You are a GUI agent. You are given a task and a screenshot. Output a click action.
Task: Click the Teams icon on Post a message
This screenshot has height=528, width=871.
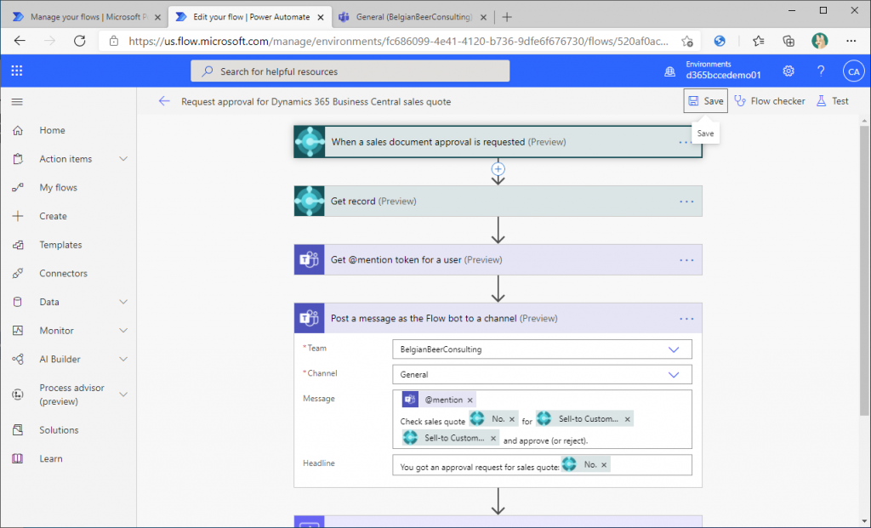pos(310,318)
